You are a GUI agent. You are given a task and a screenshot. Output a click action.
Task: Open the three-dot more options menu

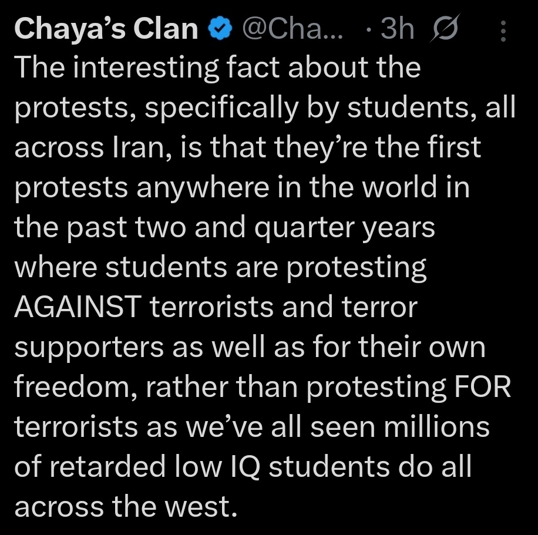(503, 31)
